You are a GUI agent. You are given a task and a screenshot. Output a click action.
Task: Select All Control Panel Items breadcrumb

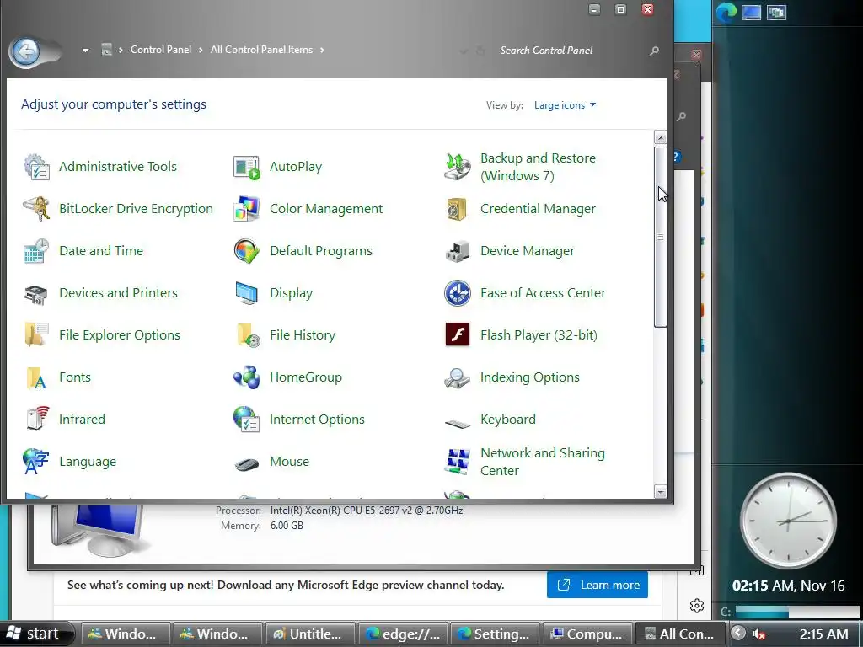pos(261,50)
